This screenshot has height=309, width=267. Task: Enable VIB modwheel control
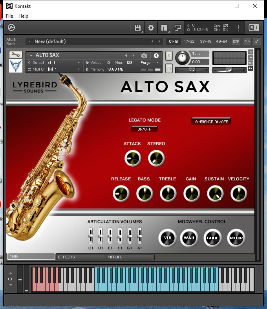(167, 238)
